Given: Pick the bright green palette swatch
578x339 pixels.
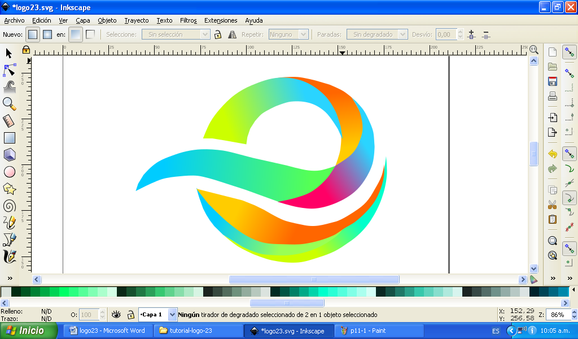Looking at the screenshot, I should [x=64, y=292].
